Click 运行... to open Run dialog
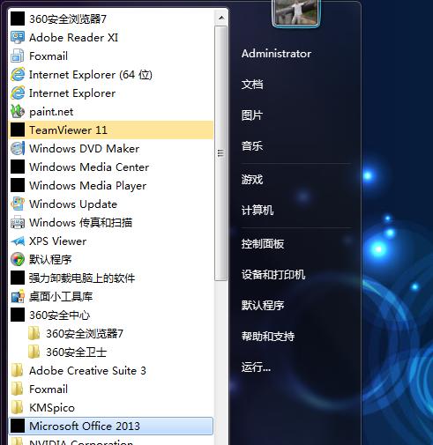This screenshot has width=433, height=445. [x=256, y=367]
